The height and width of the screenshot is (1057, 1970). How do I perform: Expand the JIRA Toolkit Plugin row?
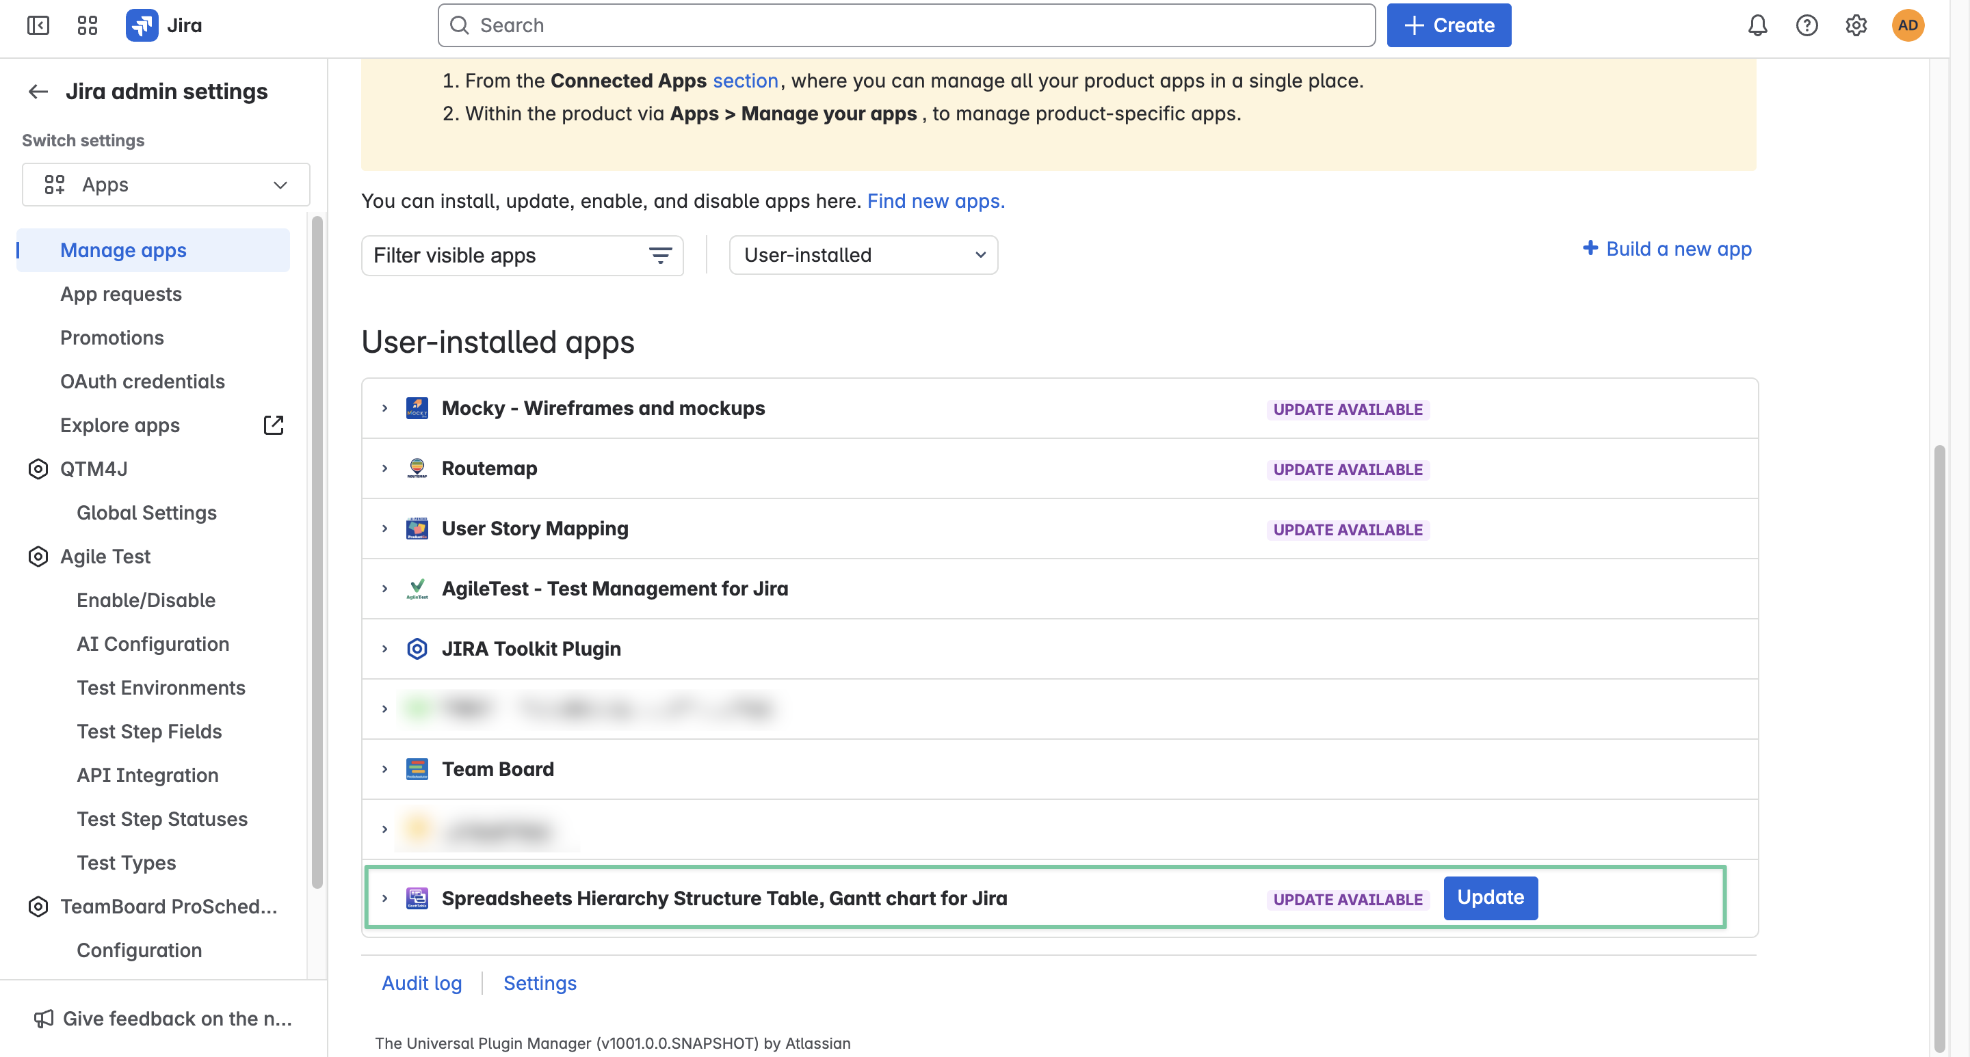pos(384,649)
